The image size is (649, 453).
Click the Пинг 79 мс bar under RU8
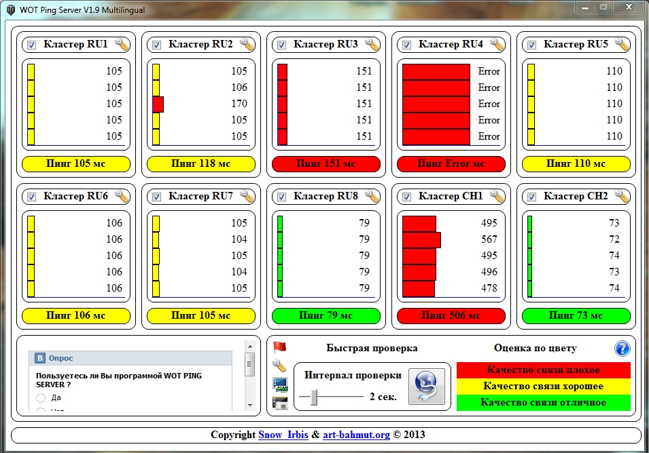point(326,316)
